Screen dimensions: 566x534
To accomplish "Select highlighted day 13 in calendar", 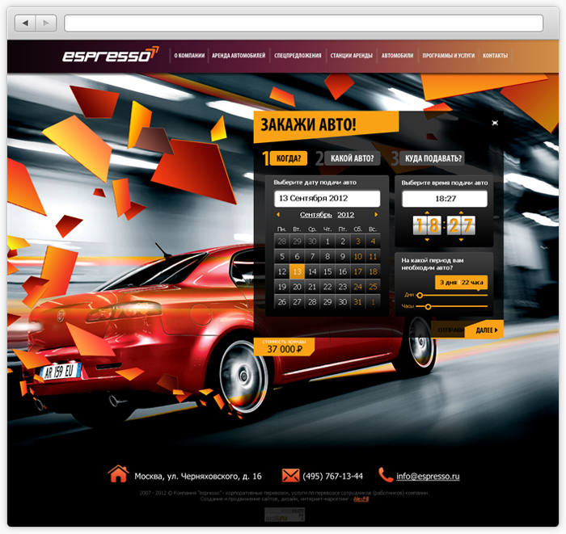I will [297, 271].
